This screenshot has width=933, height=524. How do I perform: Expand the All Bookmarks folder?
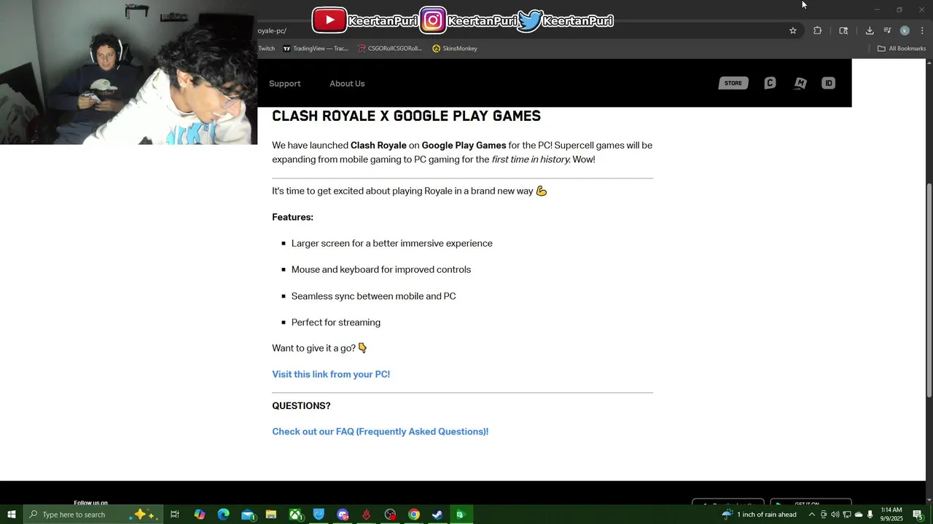[x=901, y=49]
